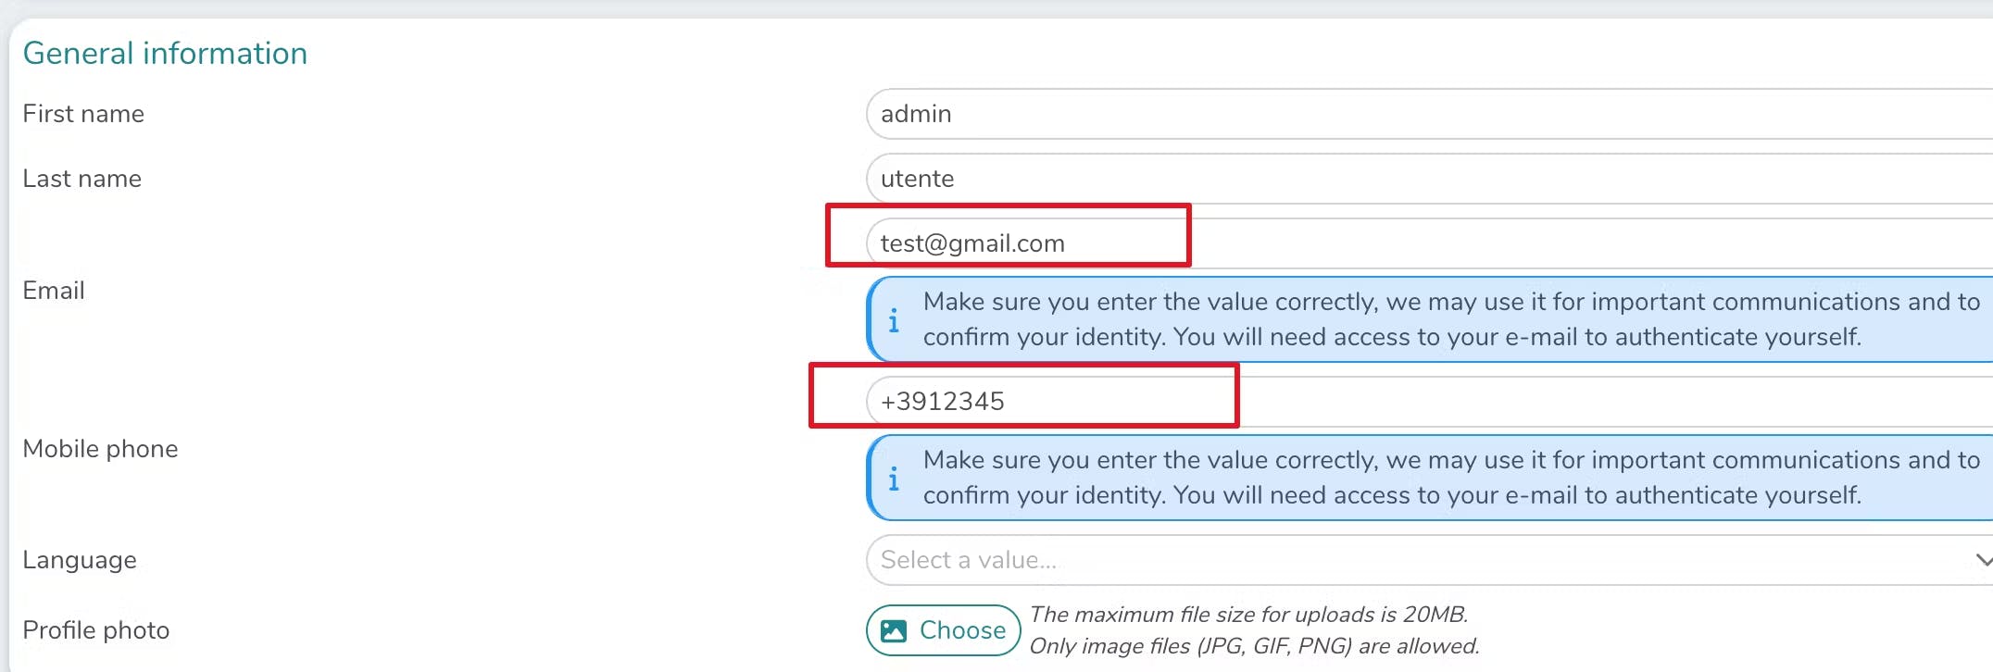Click the 'First name' label
1993x672 pixels.
click(x=83, y=114)
